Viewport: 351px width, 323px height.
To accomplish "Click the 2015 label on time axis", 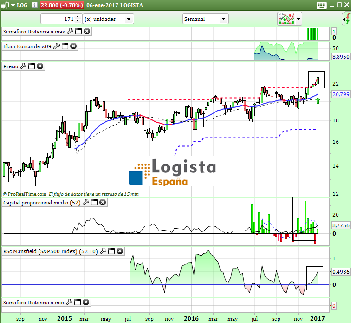I will (65, 319).
